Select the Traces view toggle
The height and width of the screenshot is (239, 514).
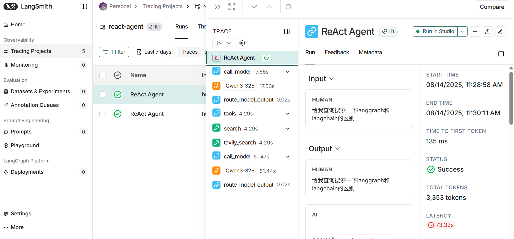(190, 52)
